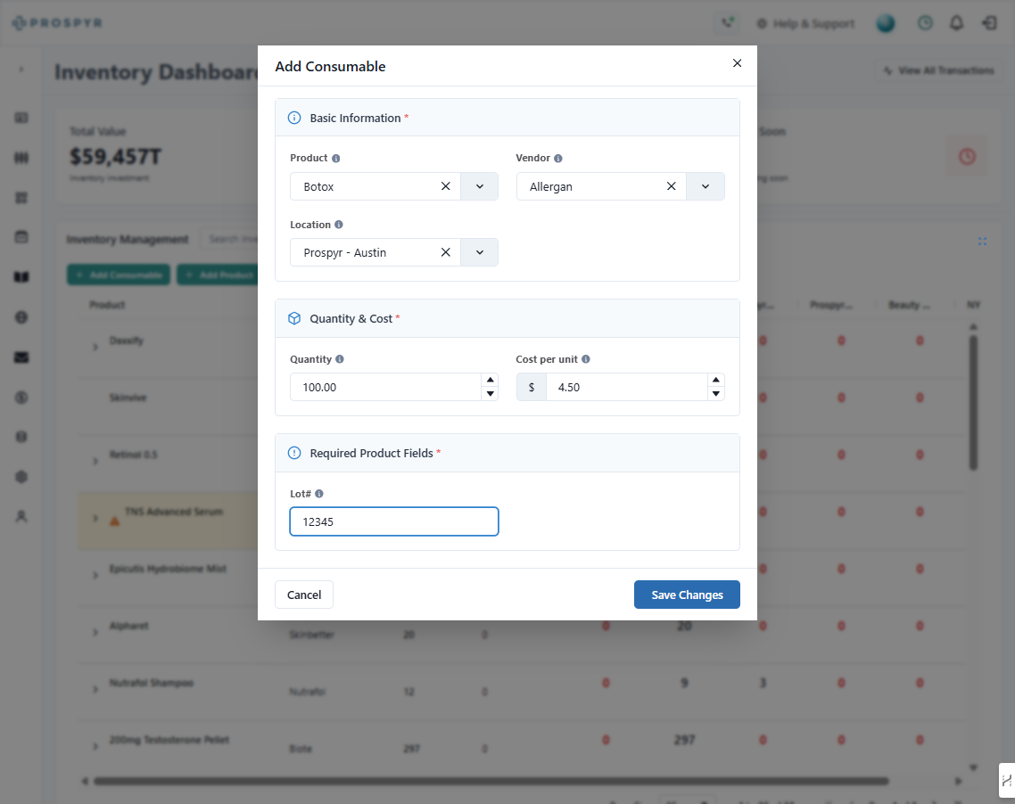Viewport: 1015px width, 804px height.
Task: Click the user avatar in header
Action: pos(886,23)
